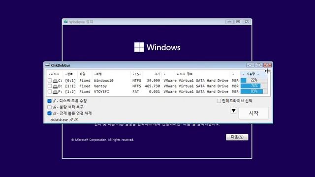Click the ChkDskGui title bar icon
315x177 pixels.
47,65
